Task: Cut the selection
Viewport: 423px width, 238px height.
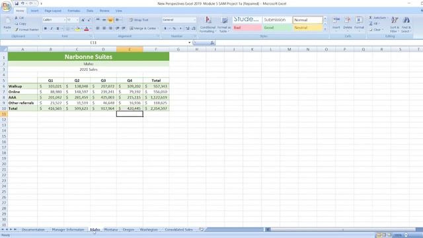Action: [19, 18]
